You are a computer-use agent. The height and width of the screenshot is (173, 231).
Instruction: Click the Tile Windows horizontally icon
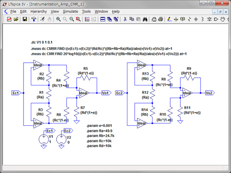pos(103,19)
